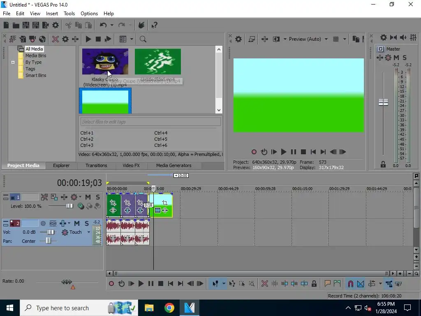Copy snapshot to clipboard icon in preview

[356, 39]
